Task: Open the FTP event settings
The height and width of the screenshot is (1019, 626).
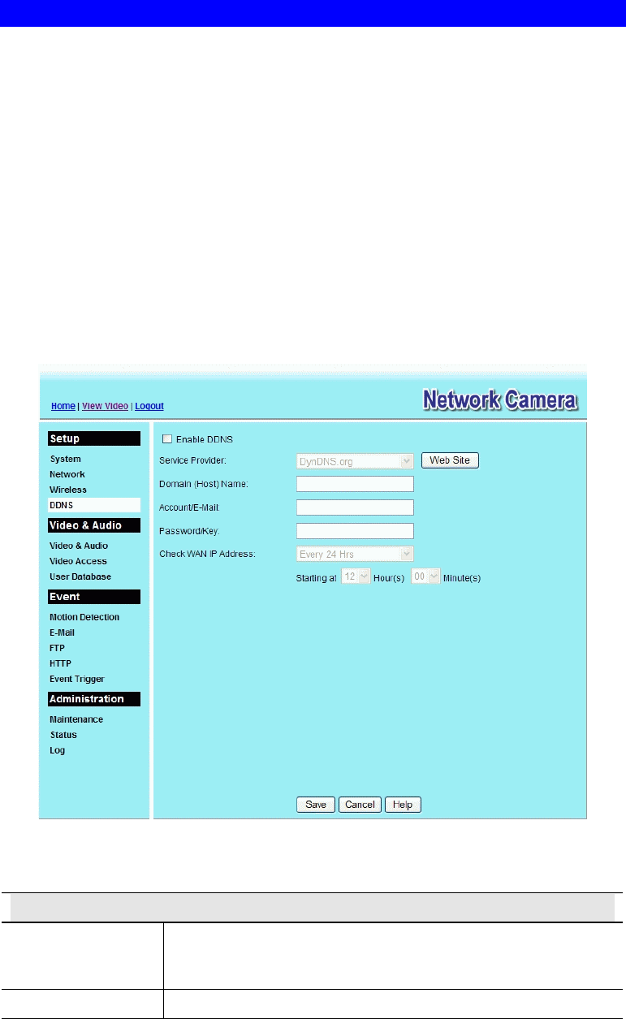Action: pyautogui.click(x=57, y=648)
